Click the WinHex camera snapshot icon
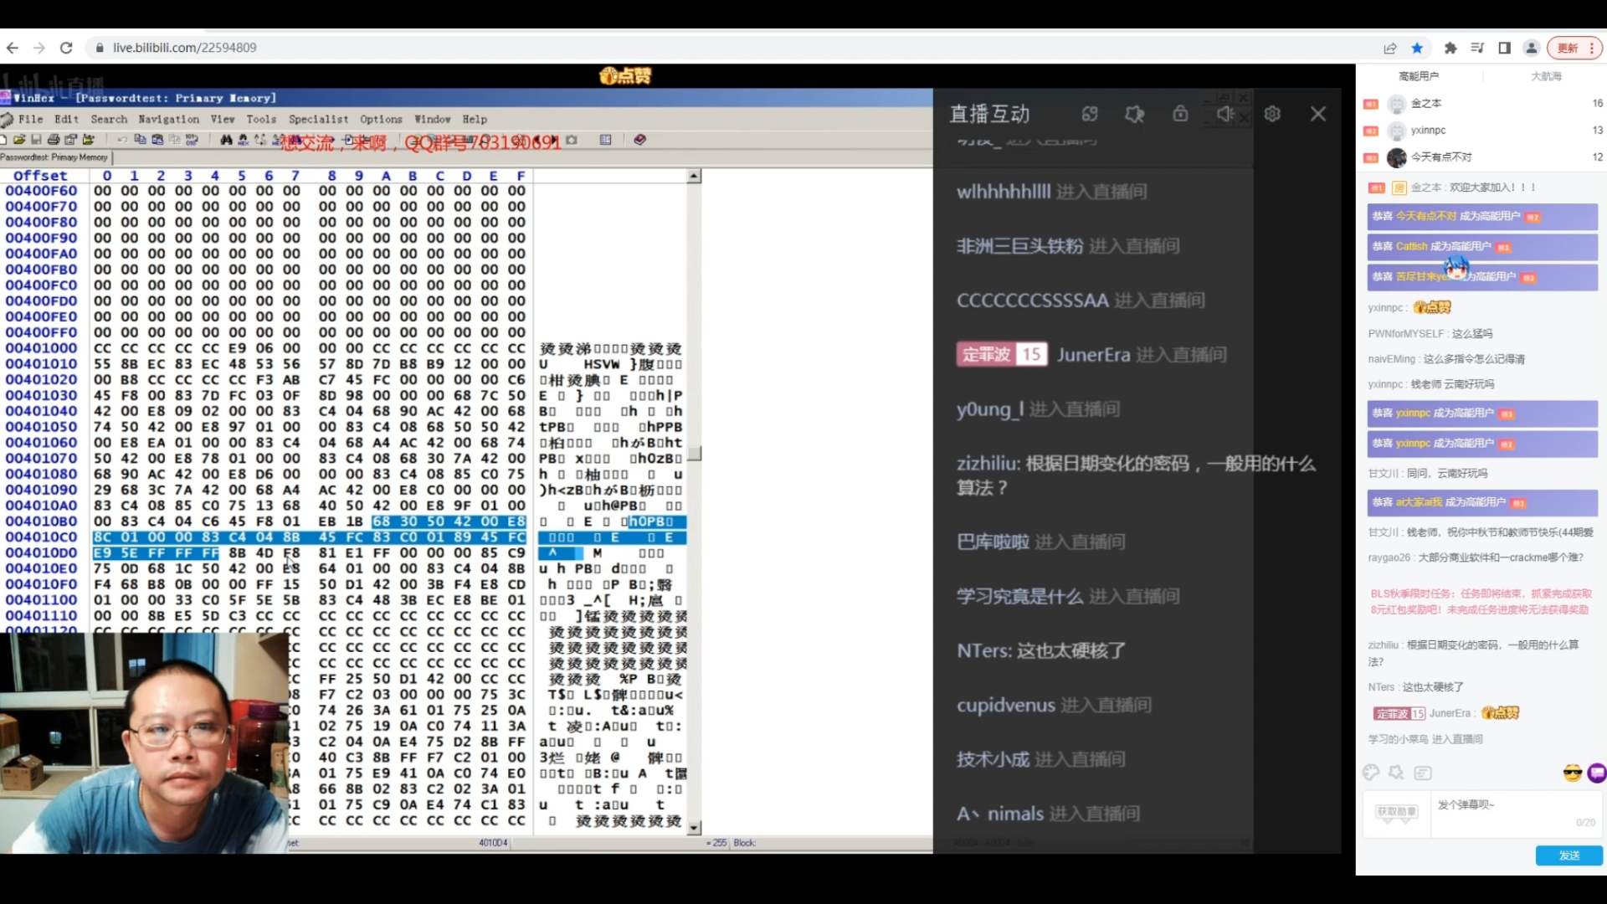The height and width of the screenshot is (904, 1607). pyautogui.click(x=572, y=140)
